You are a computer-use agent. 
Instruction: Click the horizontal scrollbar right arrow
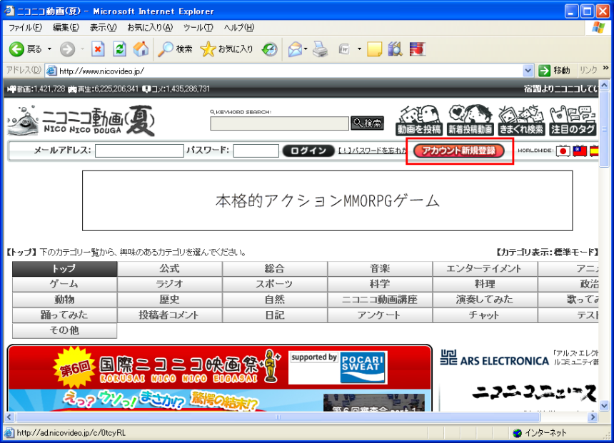pyautogui.click(x=593, y=417)
